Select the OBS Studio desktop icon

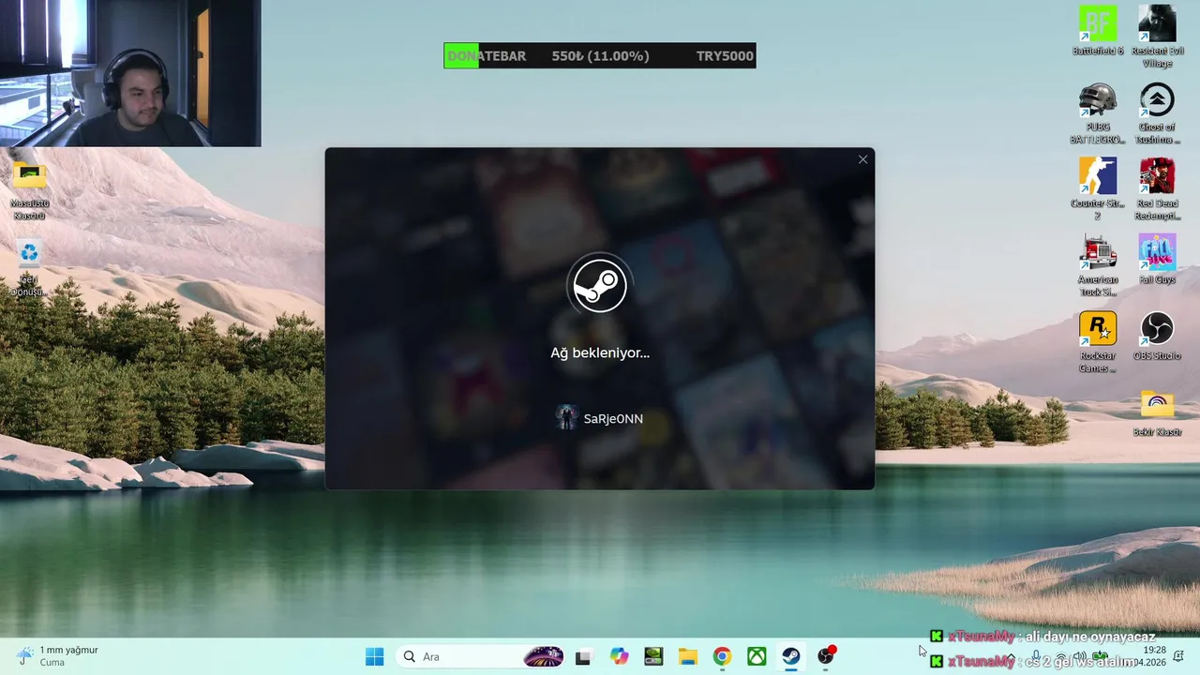[x=1157, y=336]
